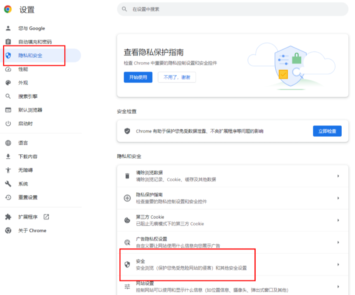Dismiss guide with 不用了，谢谢 button
Screen dimensions: 355x295
[177, 77]
